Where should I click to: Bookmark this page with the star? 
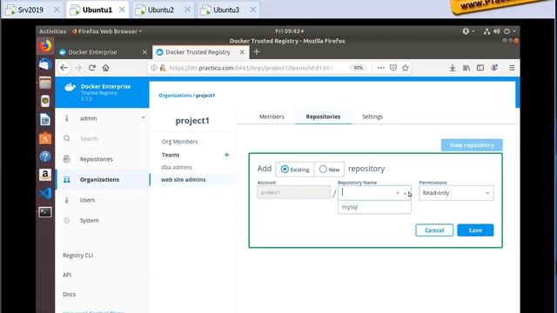click(406, 68)
